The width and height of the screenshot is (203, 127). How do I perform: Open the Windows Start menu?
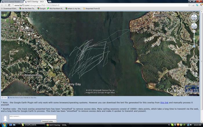click(x=3, y=125)
